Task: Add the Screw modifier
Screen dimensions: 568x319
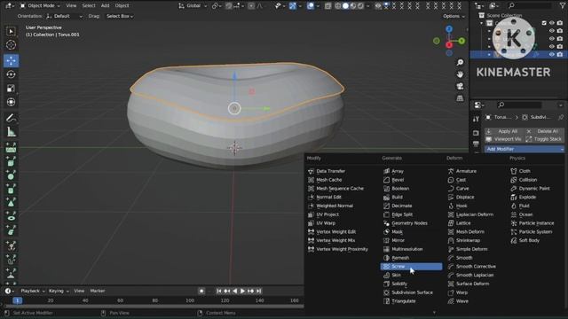Action: coord(411,267)
